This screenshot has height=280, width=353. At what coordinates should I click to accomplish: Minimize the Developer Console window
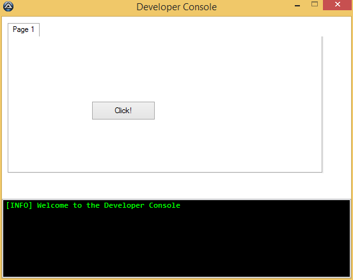297,6
